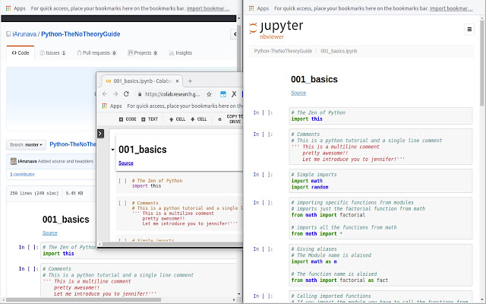486x304 pixels.
Task: Click the Colab address bar URL
Action: [x=172, y=94]
